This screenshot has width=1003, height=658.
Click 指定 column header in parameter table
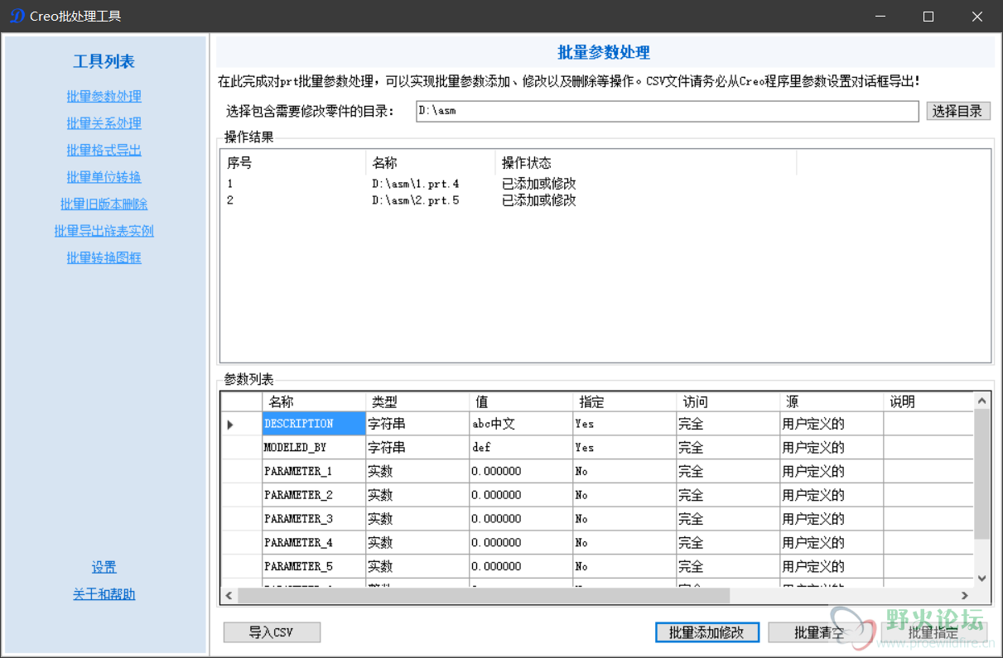click(x=624, y=401)
